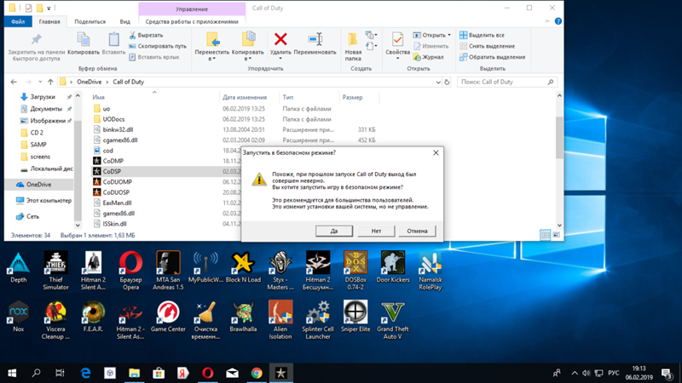
Task: Click Отмена in the safe mode dialog
Action: pyautogui.click(x=417, y=231)
